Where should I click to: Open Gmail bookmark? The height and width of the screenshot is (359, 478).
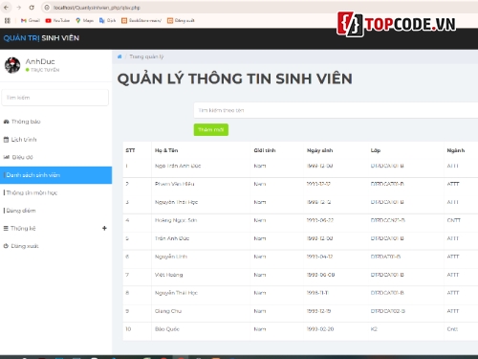31,20
